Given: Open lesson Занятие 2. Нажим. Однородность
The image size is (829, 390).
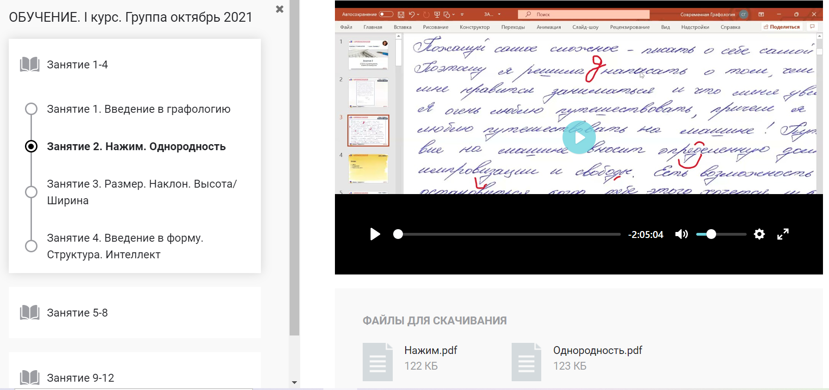Looking at the screenshot, I should coord(136,146).
